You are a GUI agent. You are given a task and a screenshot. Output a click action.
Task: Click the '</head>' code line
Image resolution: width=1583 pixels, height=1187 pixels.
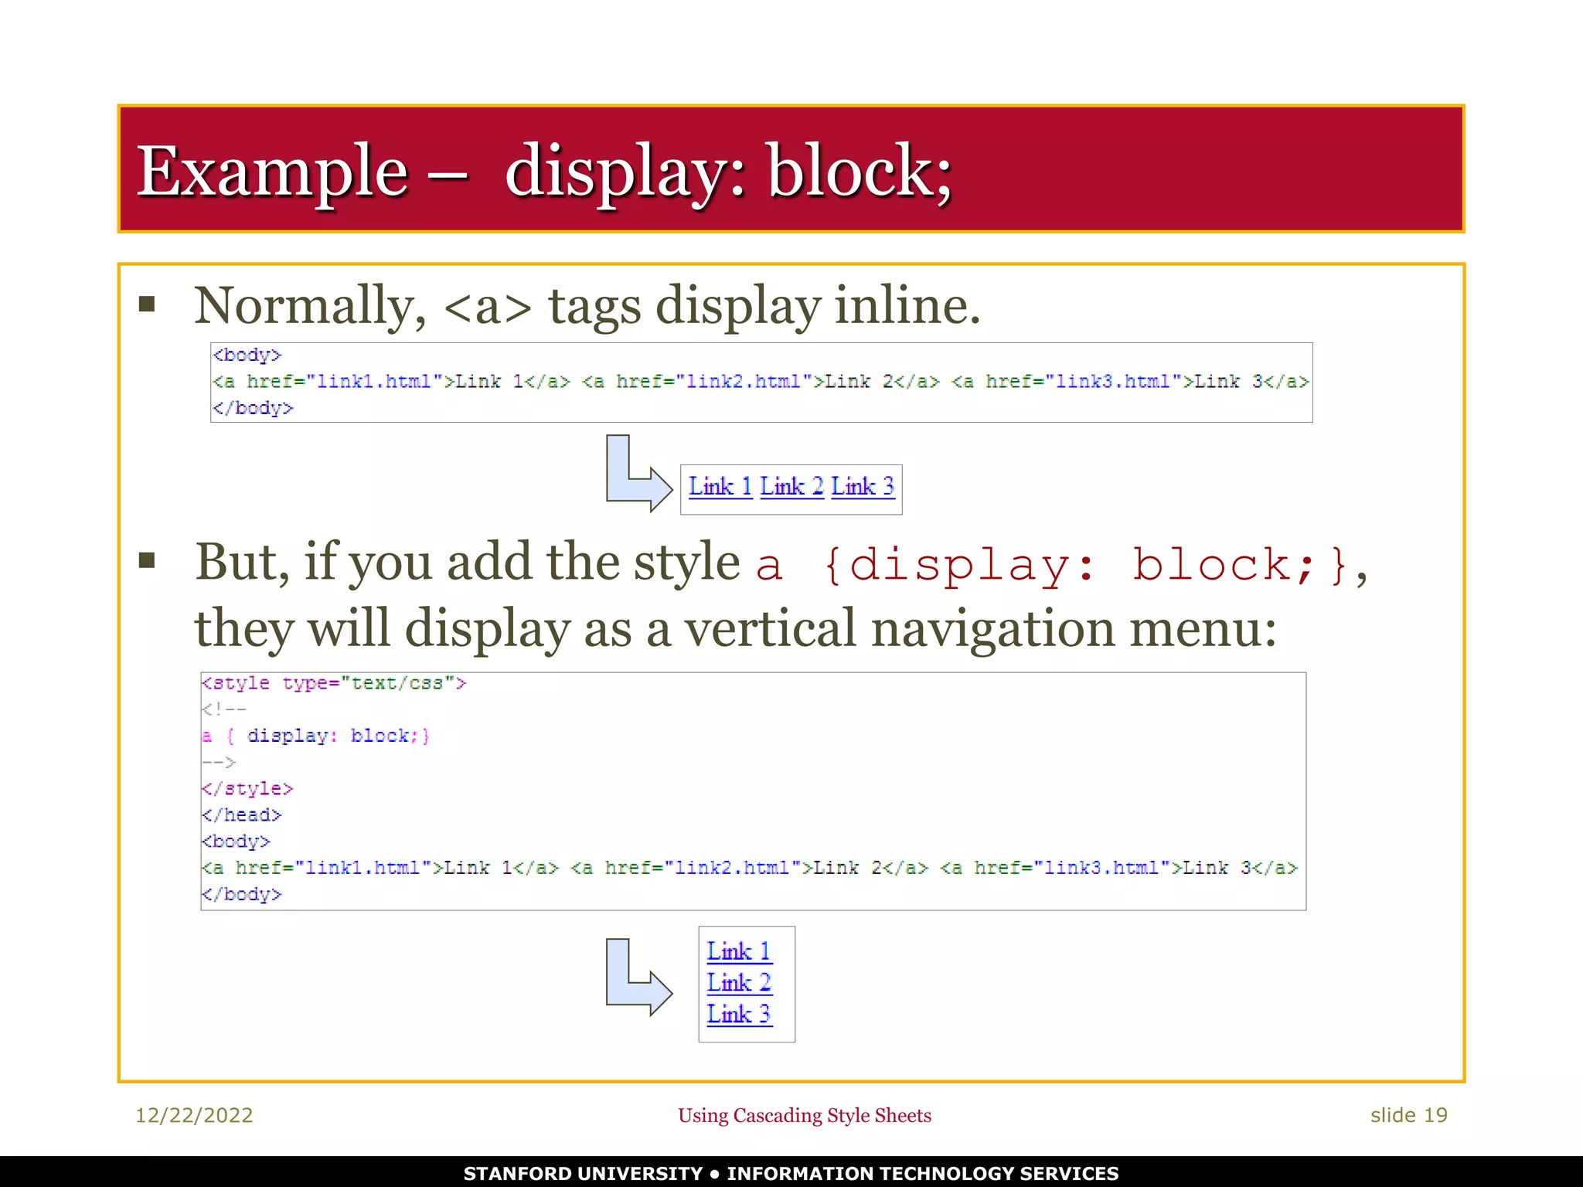[x=242, y=815]
